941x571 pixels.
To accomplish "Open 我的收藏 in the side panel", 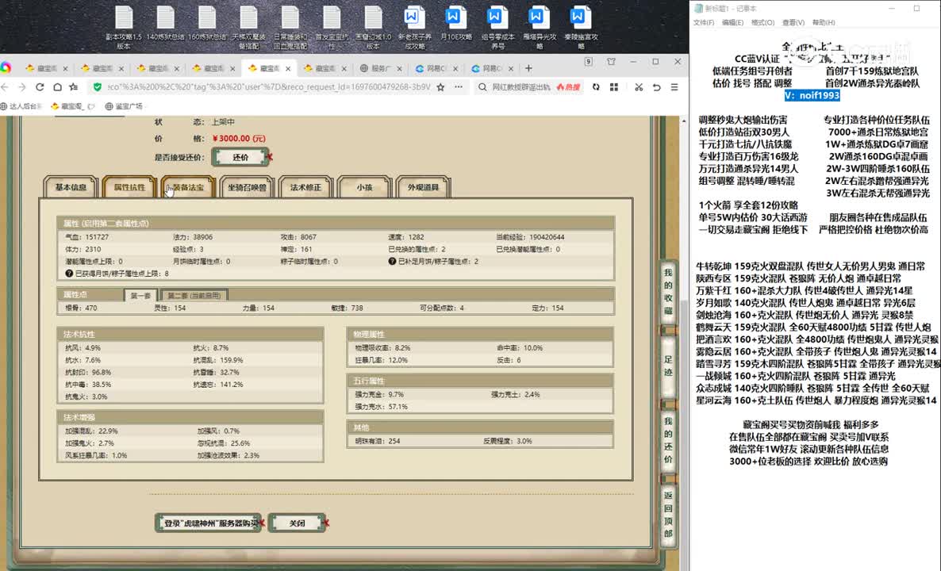I will coord(668,292).
